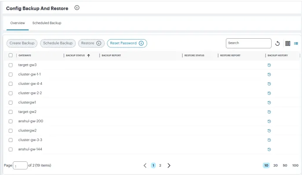This screenshot has width=302, height=175.
Task: Show 10 items per page
Action: click(266, 165)
